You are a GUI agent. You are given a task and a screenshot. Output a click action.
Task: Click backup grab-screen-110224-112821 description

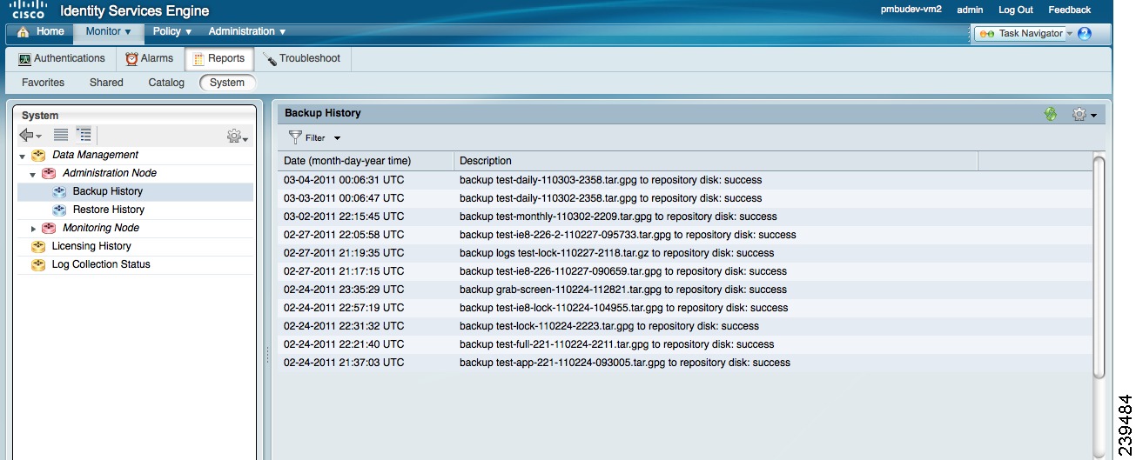point(623,290)
